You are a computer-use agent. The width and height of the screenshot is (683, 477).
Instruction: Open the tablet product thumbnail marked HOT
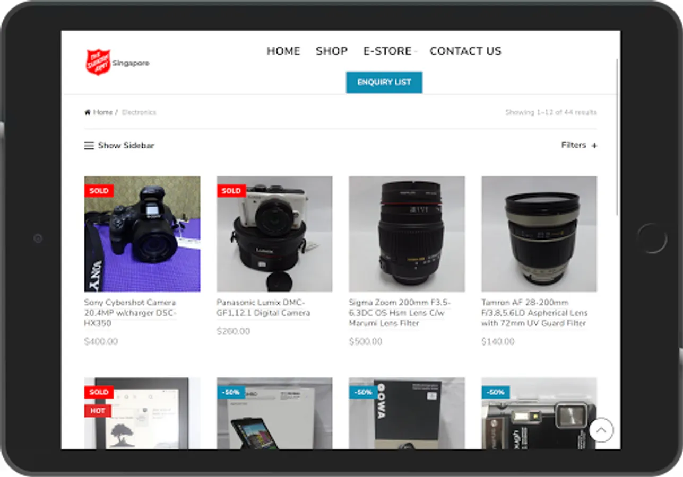coord(142,413)
